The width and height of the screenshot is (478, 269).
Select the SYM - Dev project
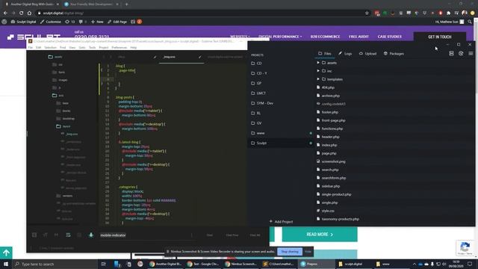click(281, 103)
